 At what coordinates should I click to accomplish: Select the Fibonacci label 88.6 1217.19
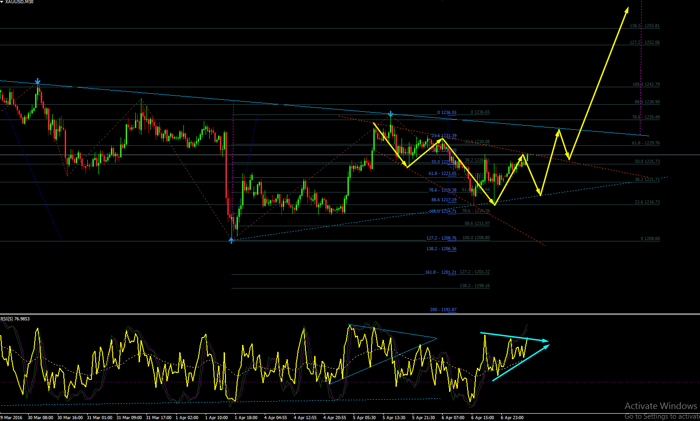click(x=444, y=200)
